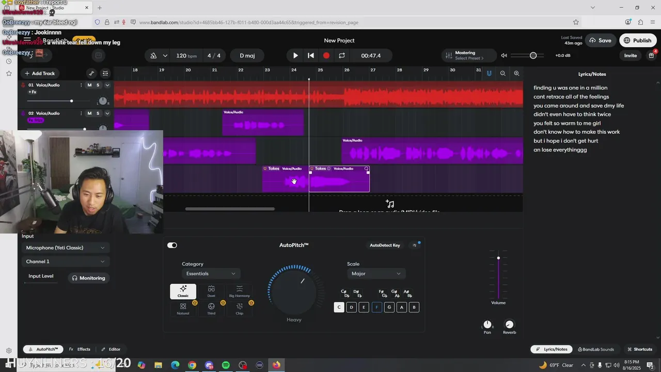
Task: Publish the project
Action: 637,40
